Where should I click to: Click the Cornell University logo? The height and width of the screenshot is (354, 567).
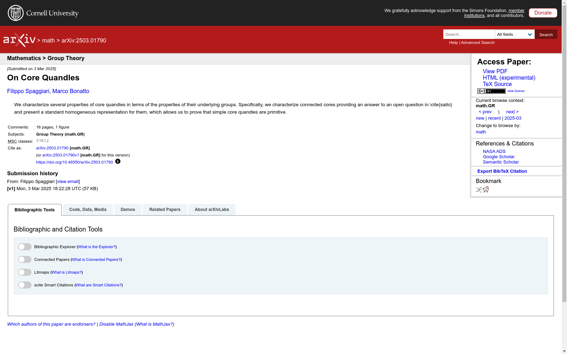click(x=43, y=13)
